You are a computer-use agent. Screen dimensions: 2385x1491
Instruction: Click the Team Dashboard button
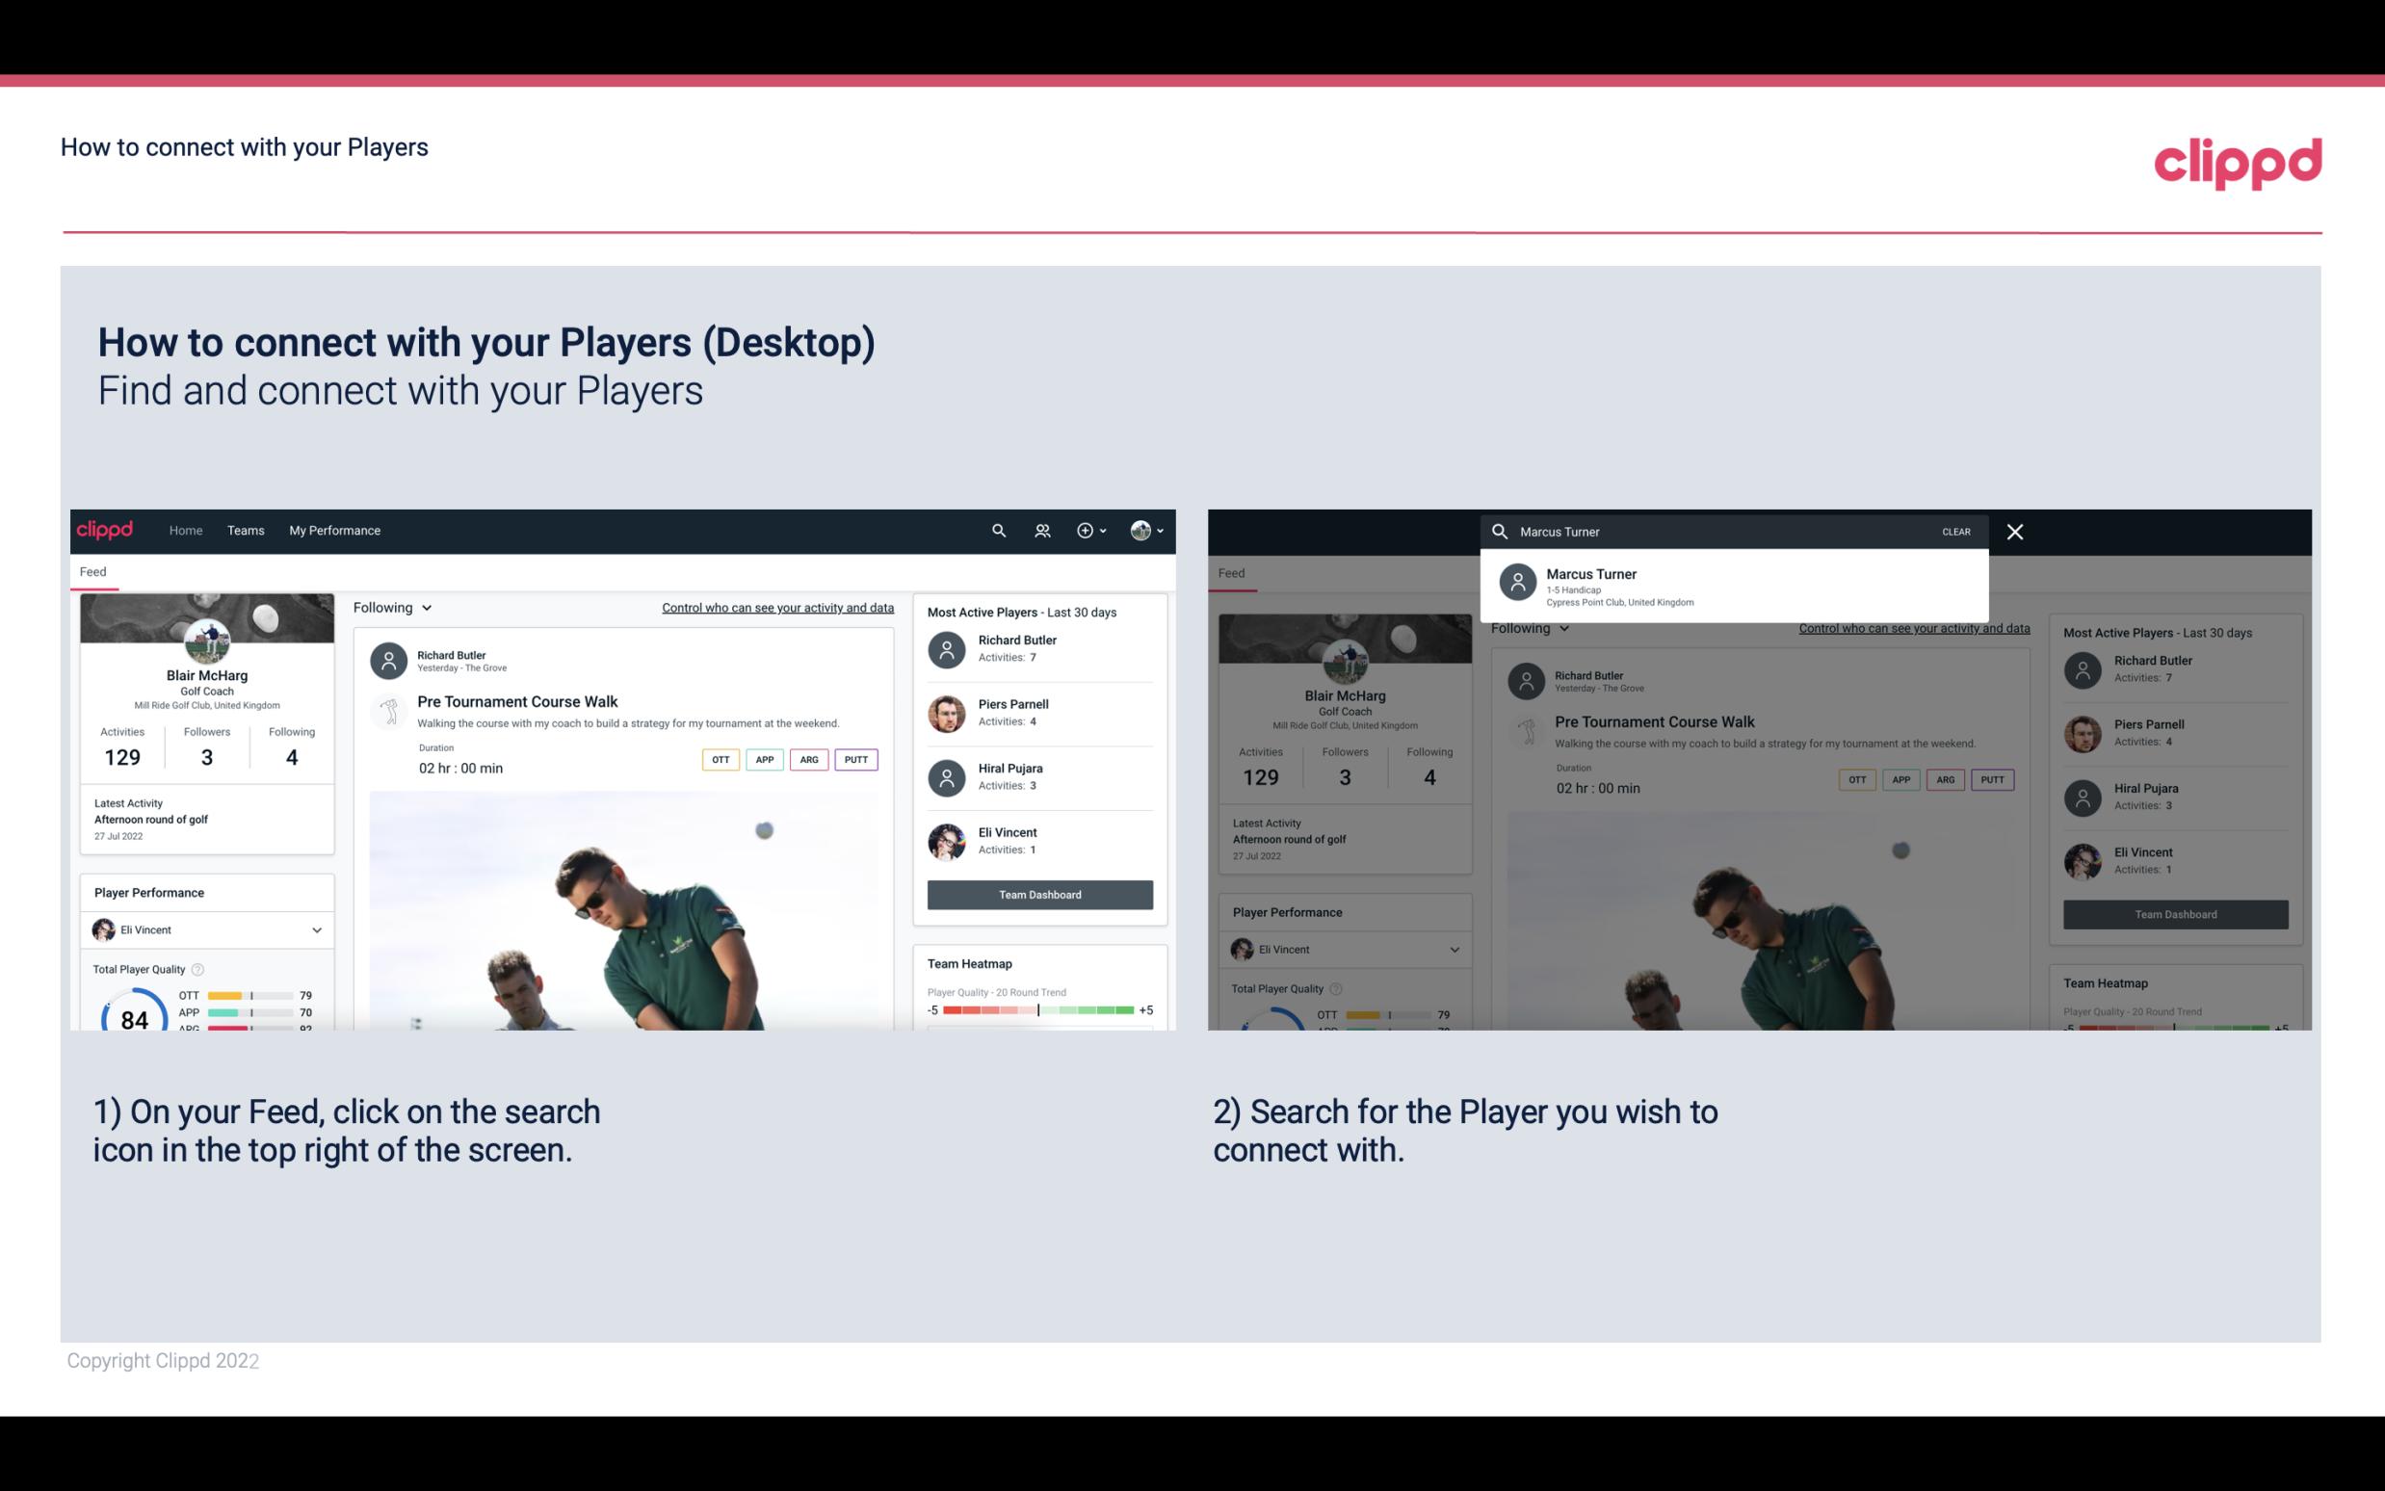pos(1038,893)
